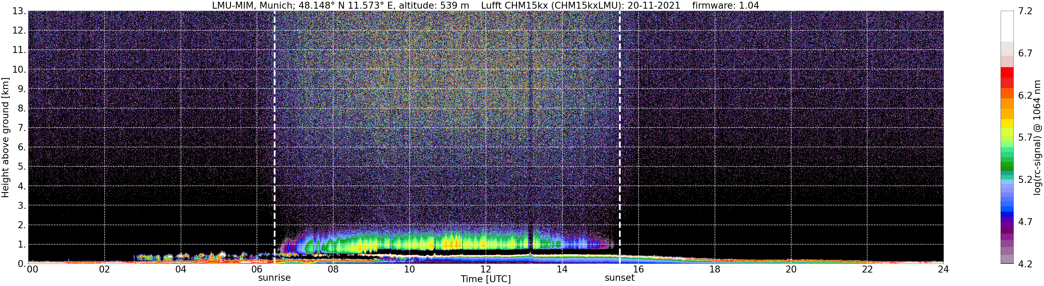
Task: Click the 'firmware: 1.04' text in the title
Action: click(725, 5)
